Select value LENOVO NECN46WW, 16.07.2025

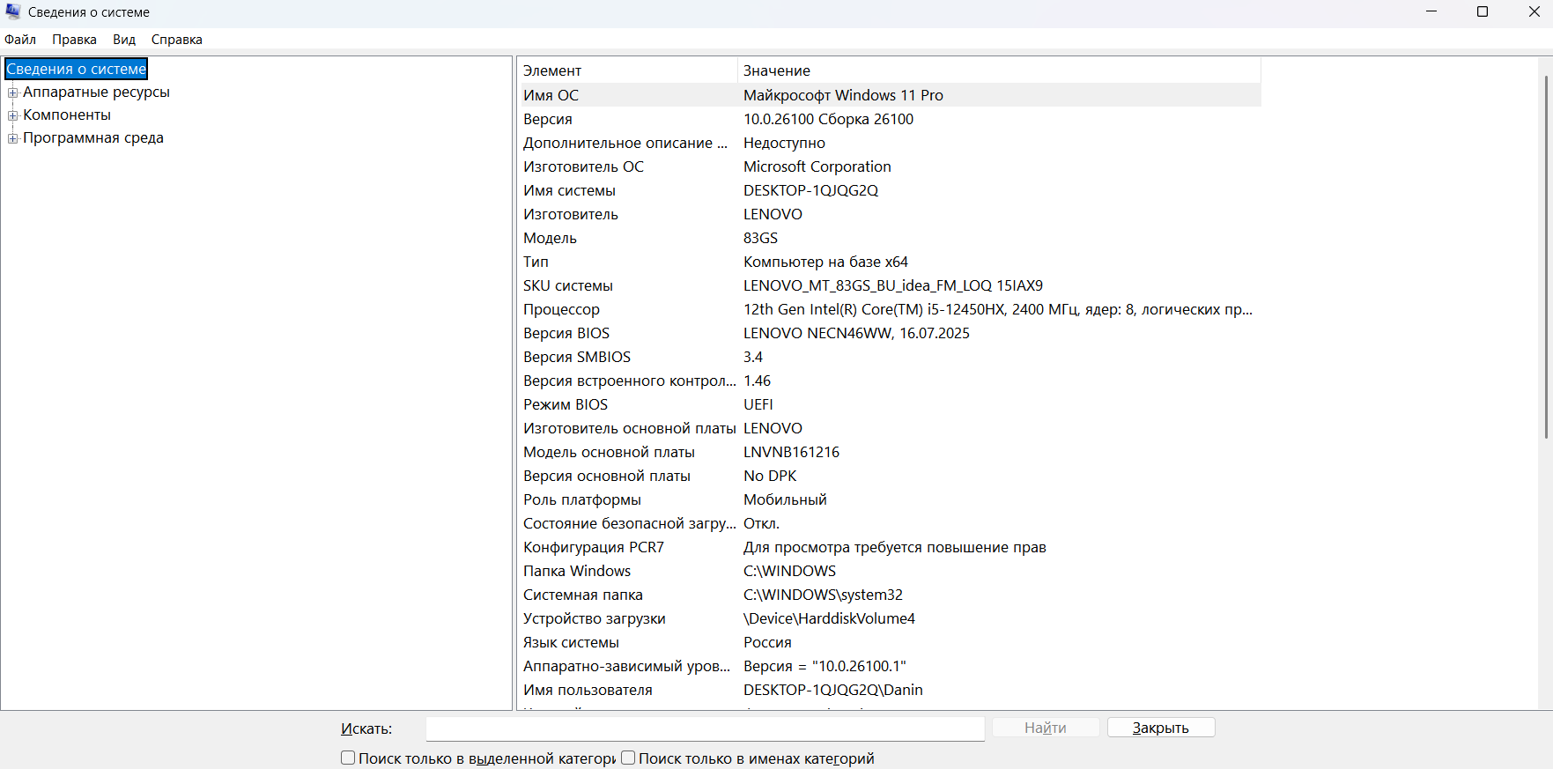pos(856,333)
